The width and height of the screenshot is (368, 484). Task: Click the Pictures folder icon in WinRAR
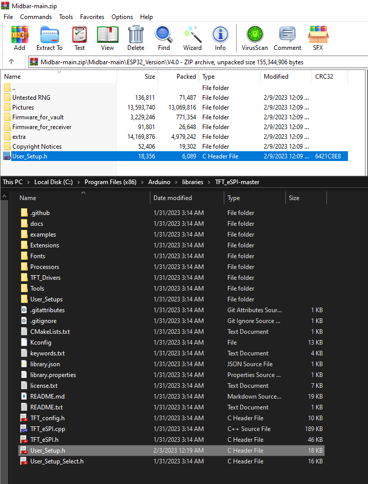click(x=7, y=107)
